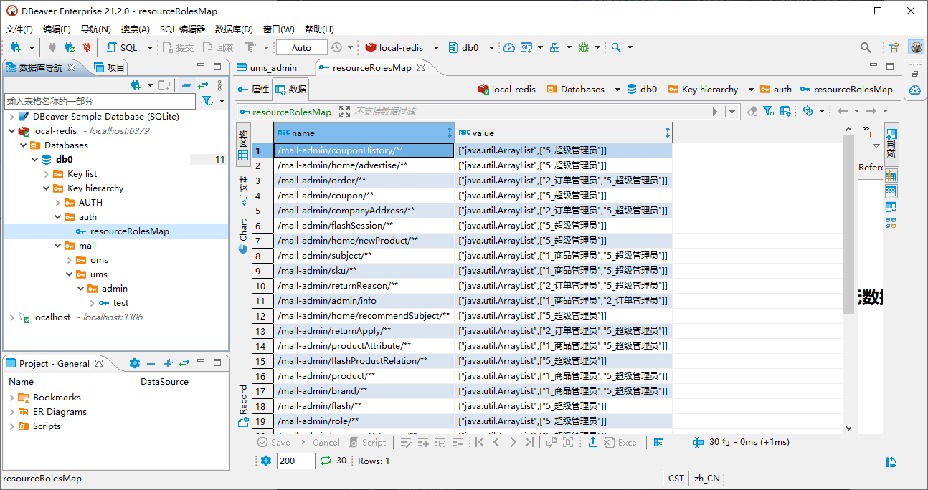Sort by the value column header
Screen dimensions: 928x490
[563, 133]
